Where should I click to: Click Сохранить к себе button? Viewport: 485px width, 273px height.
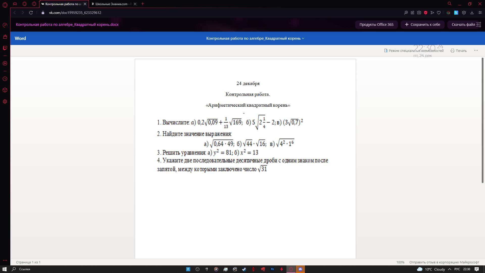click(x=422, y=25)
